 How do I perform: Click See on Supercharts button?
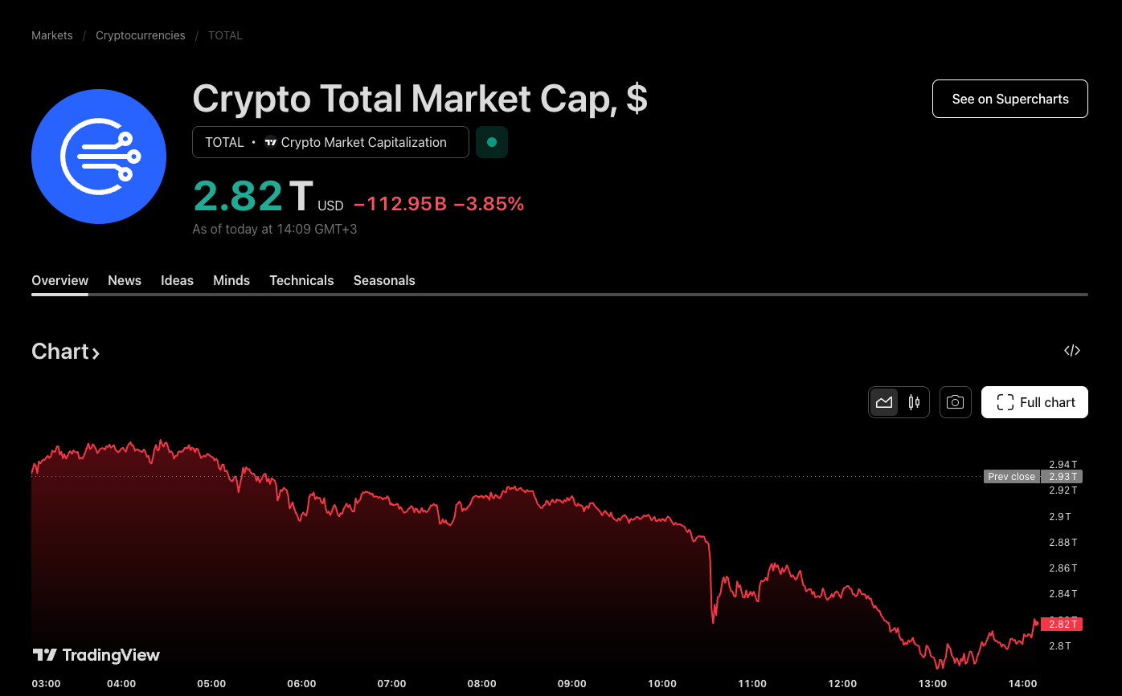point(1009,99)
